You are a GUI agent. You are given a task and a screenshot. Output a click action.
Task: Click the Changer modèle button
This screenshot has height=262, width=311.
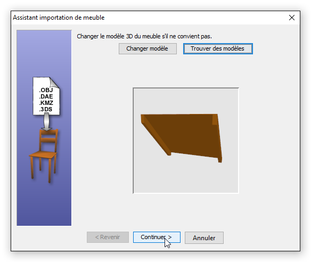tap(148, 48)
